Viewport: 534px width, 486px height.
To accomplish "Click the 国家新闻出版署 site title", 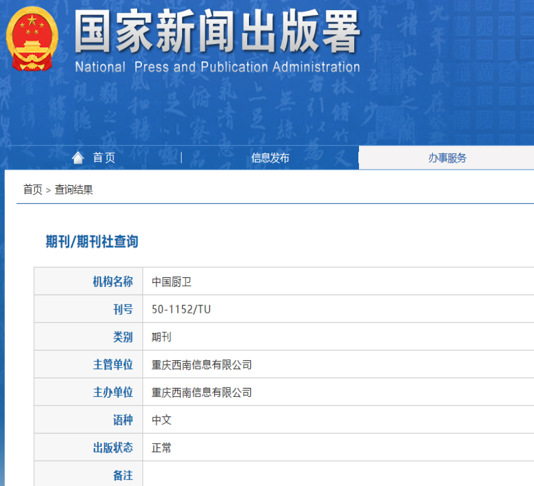I will (217, 31).
